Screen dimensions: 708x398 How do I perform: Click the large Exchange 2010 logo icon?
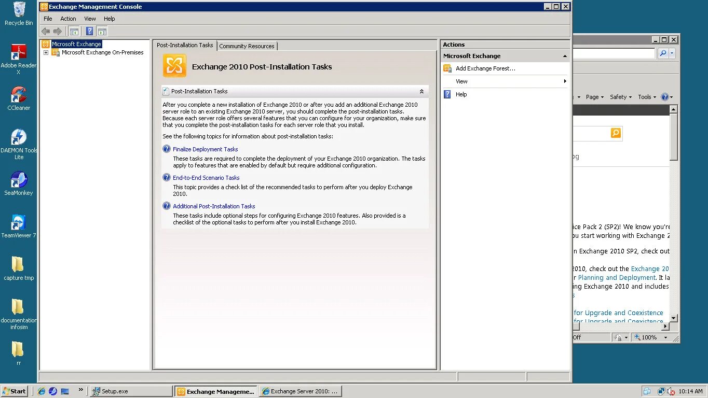point(174,66)
